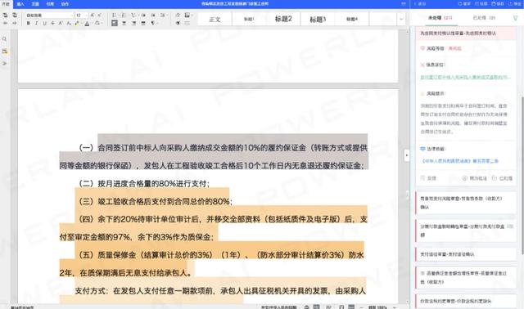This screenshot has width=524, height=309.
Task: Open the 插入 menu tab
Action: pos(20,4)
